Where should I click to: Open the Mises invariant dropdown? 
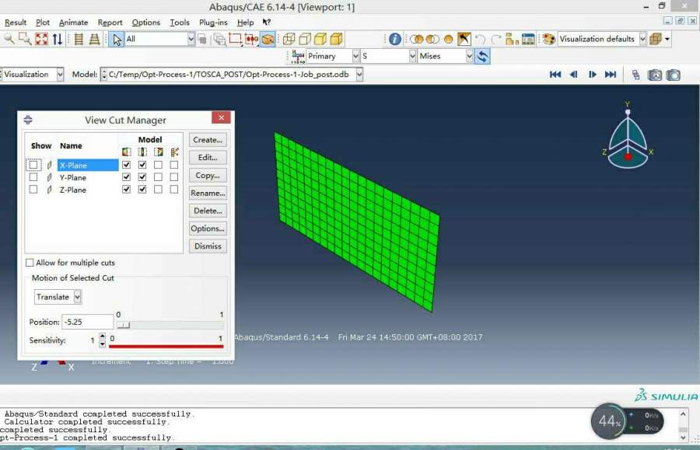tap(469, 56)
